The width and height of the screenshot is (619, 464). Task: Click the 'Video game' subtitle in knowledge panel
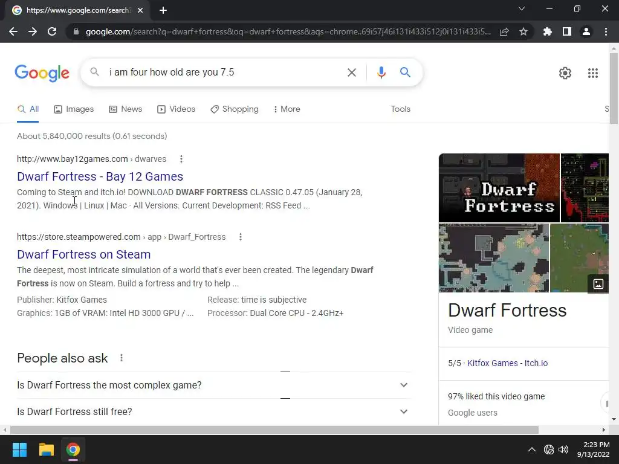tap(470, 330)
